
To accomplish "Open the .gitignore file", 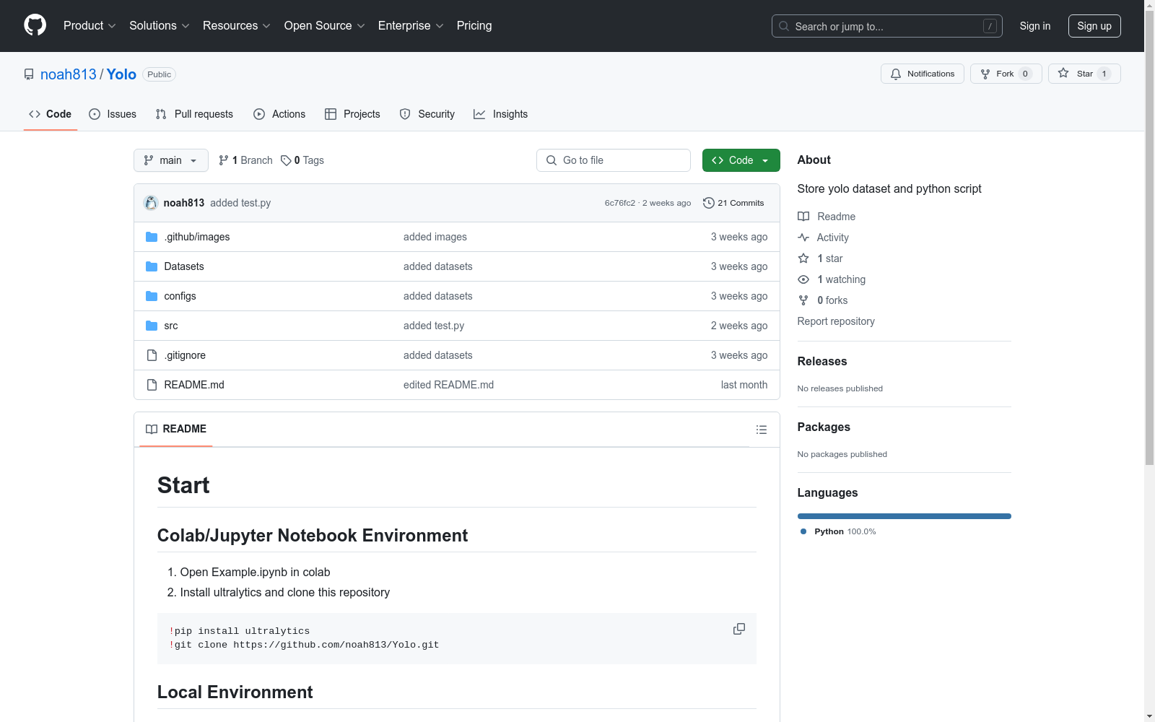I will pyautogui.click(x=185, y=355).
